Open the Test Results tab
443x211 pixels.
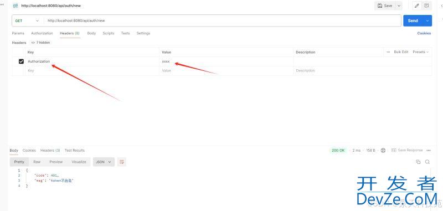pos(75,150)
